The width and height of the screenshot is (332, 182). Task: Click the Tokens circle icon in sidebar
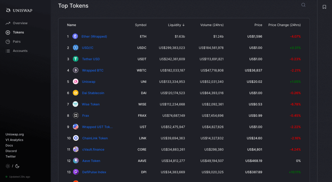8,32
